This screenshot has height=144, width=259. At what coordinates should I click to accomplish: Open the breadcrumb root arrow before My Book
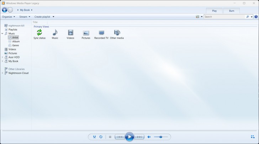coord(18,10)
